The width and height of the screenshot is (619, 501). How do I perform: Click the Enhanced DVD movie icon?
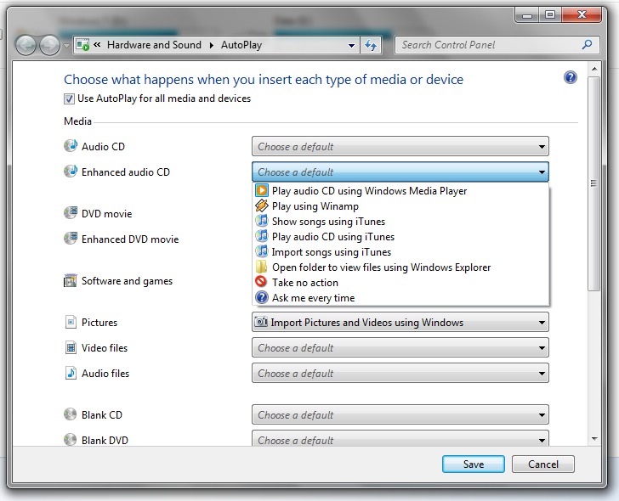(71, 239)
